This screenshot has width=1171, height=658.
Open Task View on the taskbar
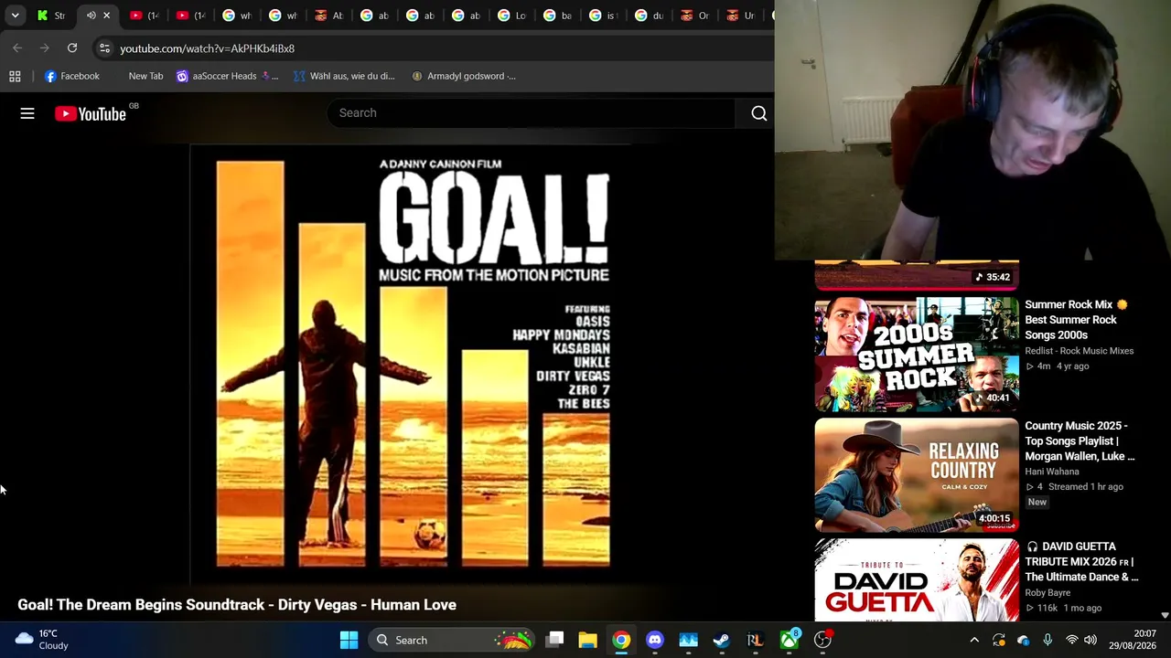pyautogui.click(x=554, y=640)
